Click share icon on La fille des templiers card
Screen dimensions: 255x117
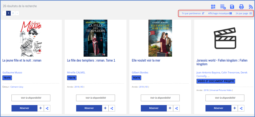pyautogui.click(x=112, y=108)
